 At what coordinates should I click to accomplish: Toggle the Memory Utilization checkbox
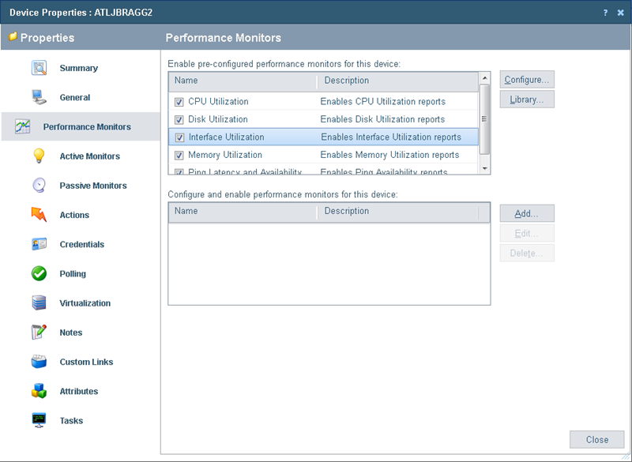[x=178, y=155]
